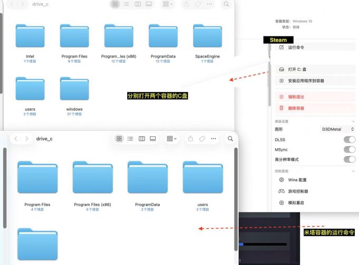
Task: Open Program Files (x86) folder in lower window
Action: pyautogui.click(x=93, y=177)
